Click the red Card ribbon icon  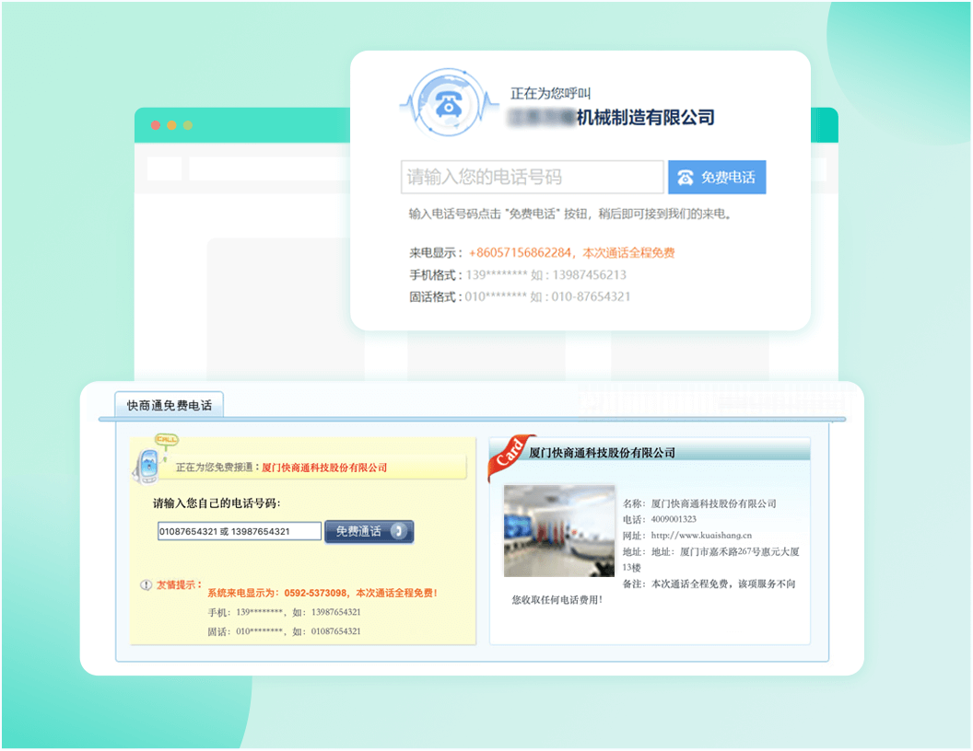[x=511, y=456]
